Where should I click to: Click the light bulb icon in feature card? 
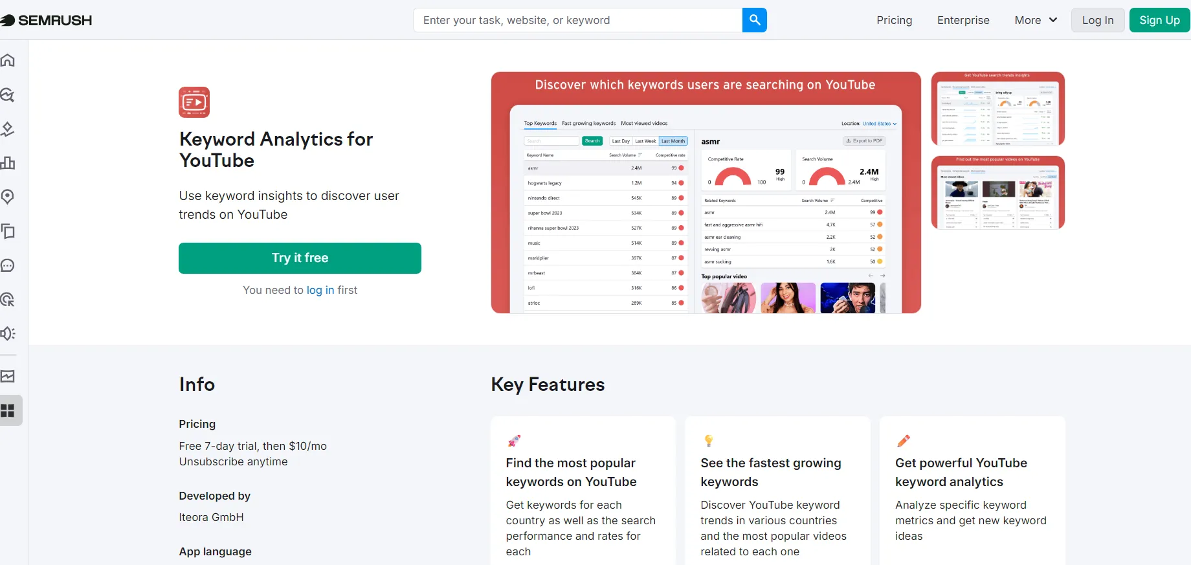pos(709,441)
